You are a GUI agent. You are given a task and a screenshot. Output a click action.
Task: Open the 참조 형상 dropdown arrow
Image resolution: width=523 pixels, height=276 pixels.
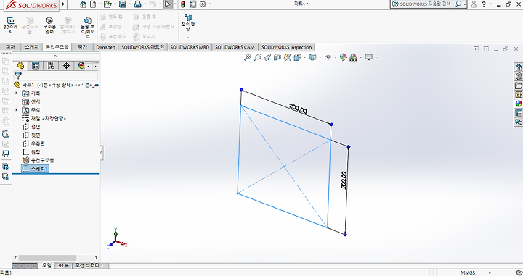point(188,38)
